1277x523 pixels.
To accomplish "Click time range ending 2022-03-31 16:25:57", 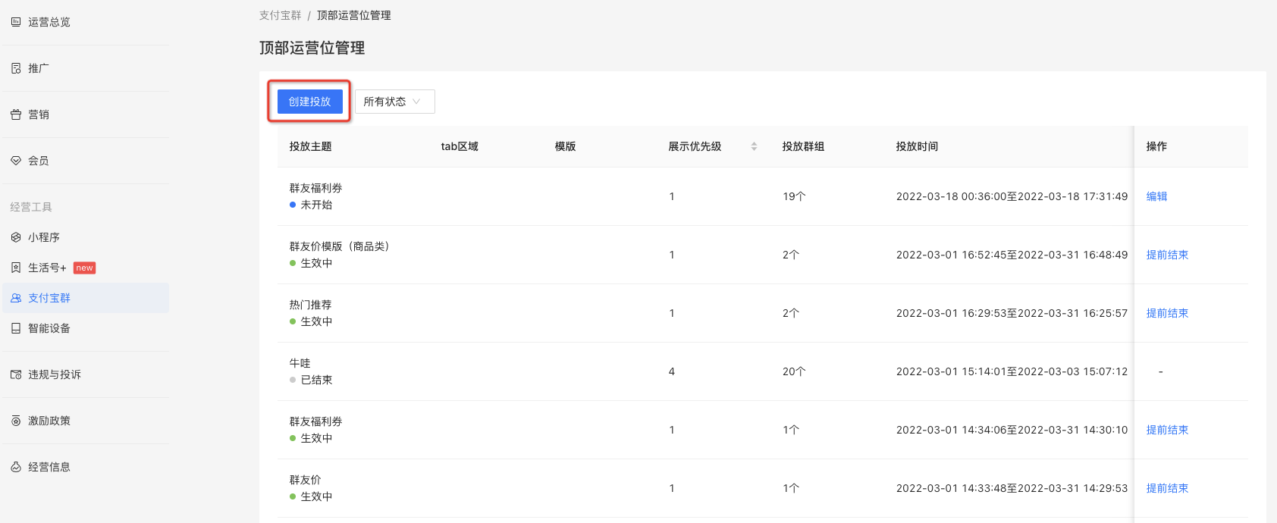I will point(1012,313).
